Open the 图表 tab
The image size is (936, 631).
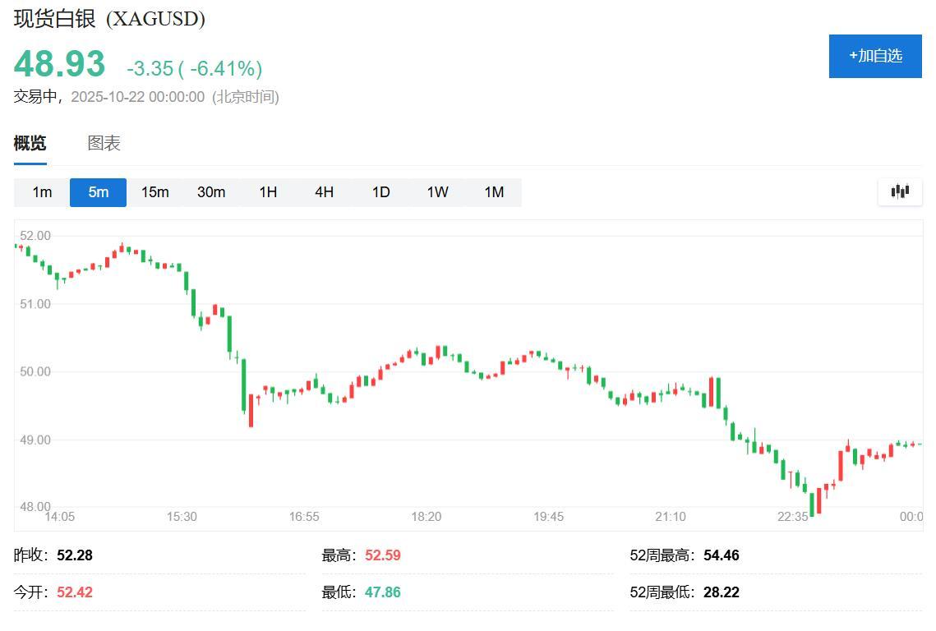[x=104, y=143]
